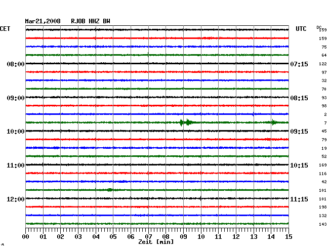Click DC column value 75
Screen dimensions: 329x250
324,47
